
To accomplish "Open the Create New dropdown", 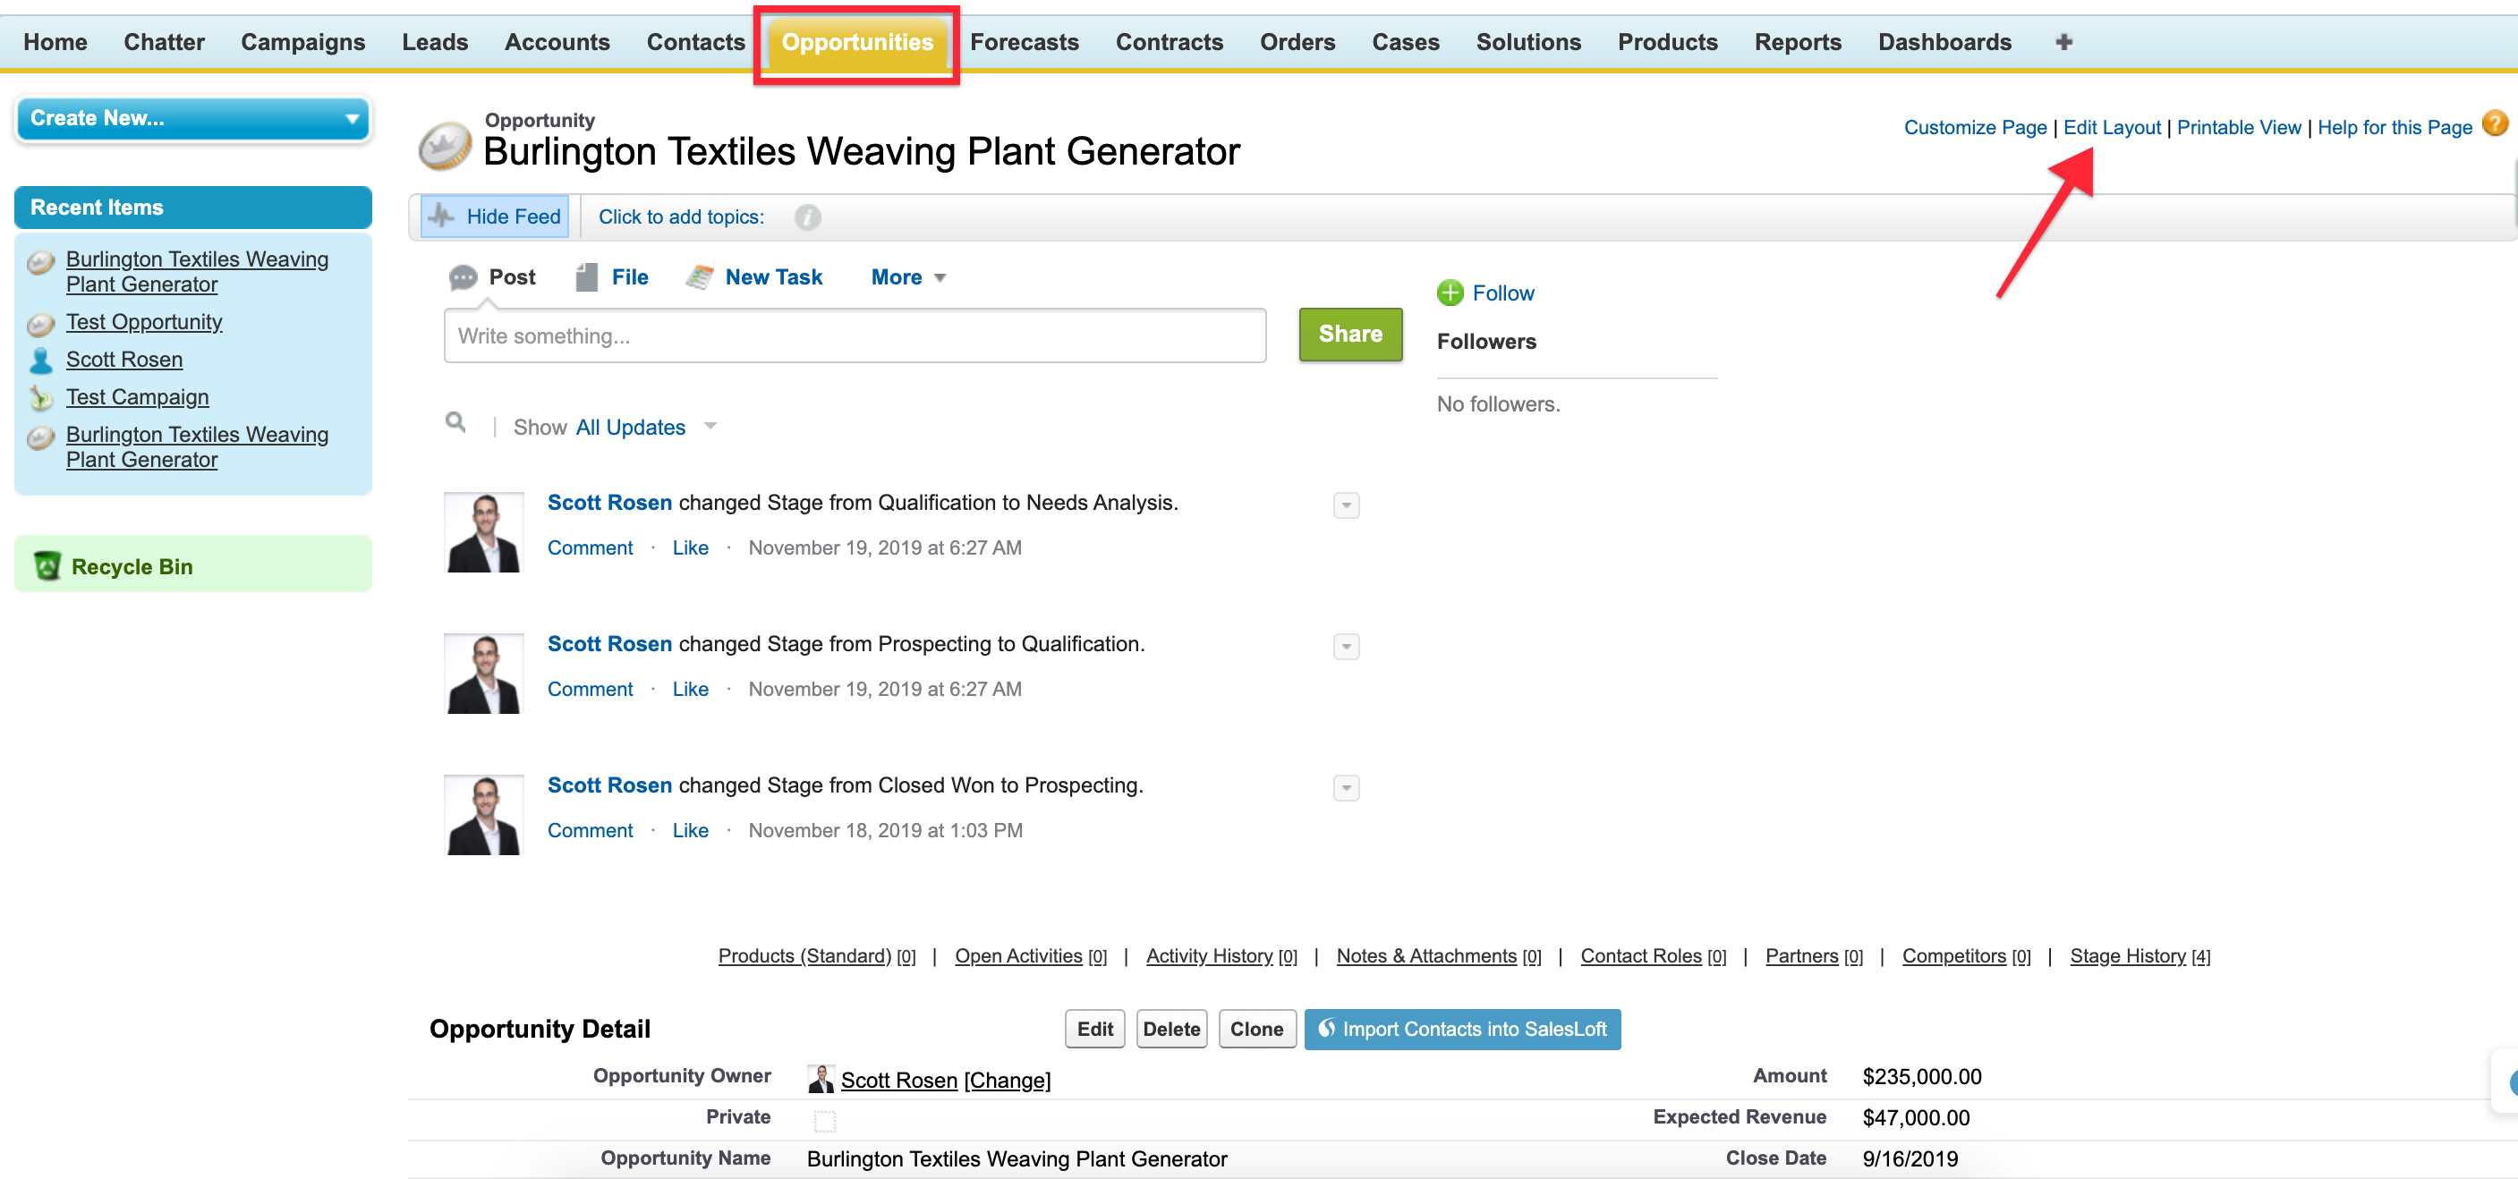I will coord(193,118).
